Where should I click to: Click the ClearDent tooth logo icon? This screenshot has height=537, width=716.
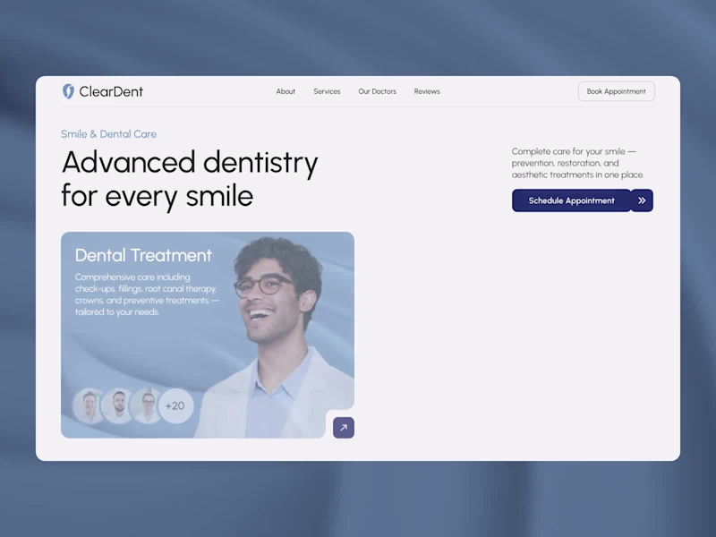[x=68, y=91]
